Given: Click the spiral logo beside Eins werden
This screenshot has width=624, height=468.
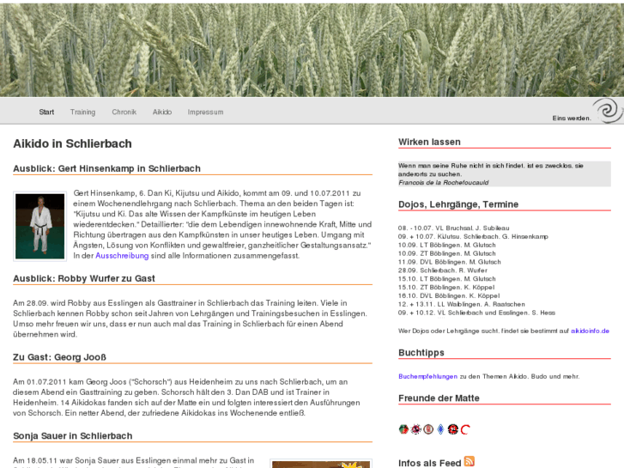Looking at the screenshot, I should coord(608,111).
